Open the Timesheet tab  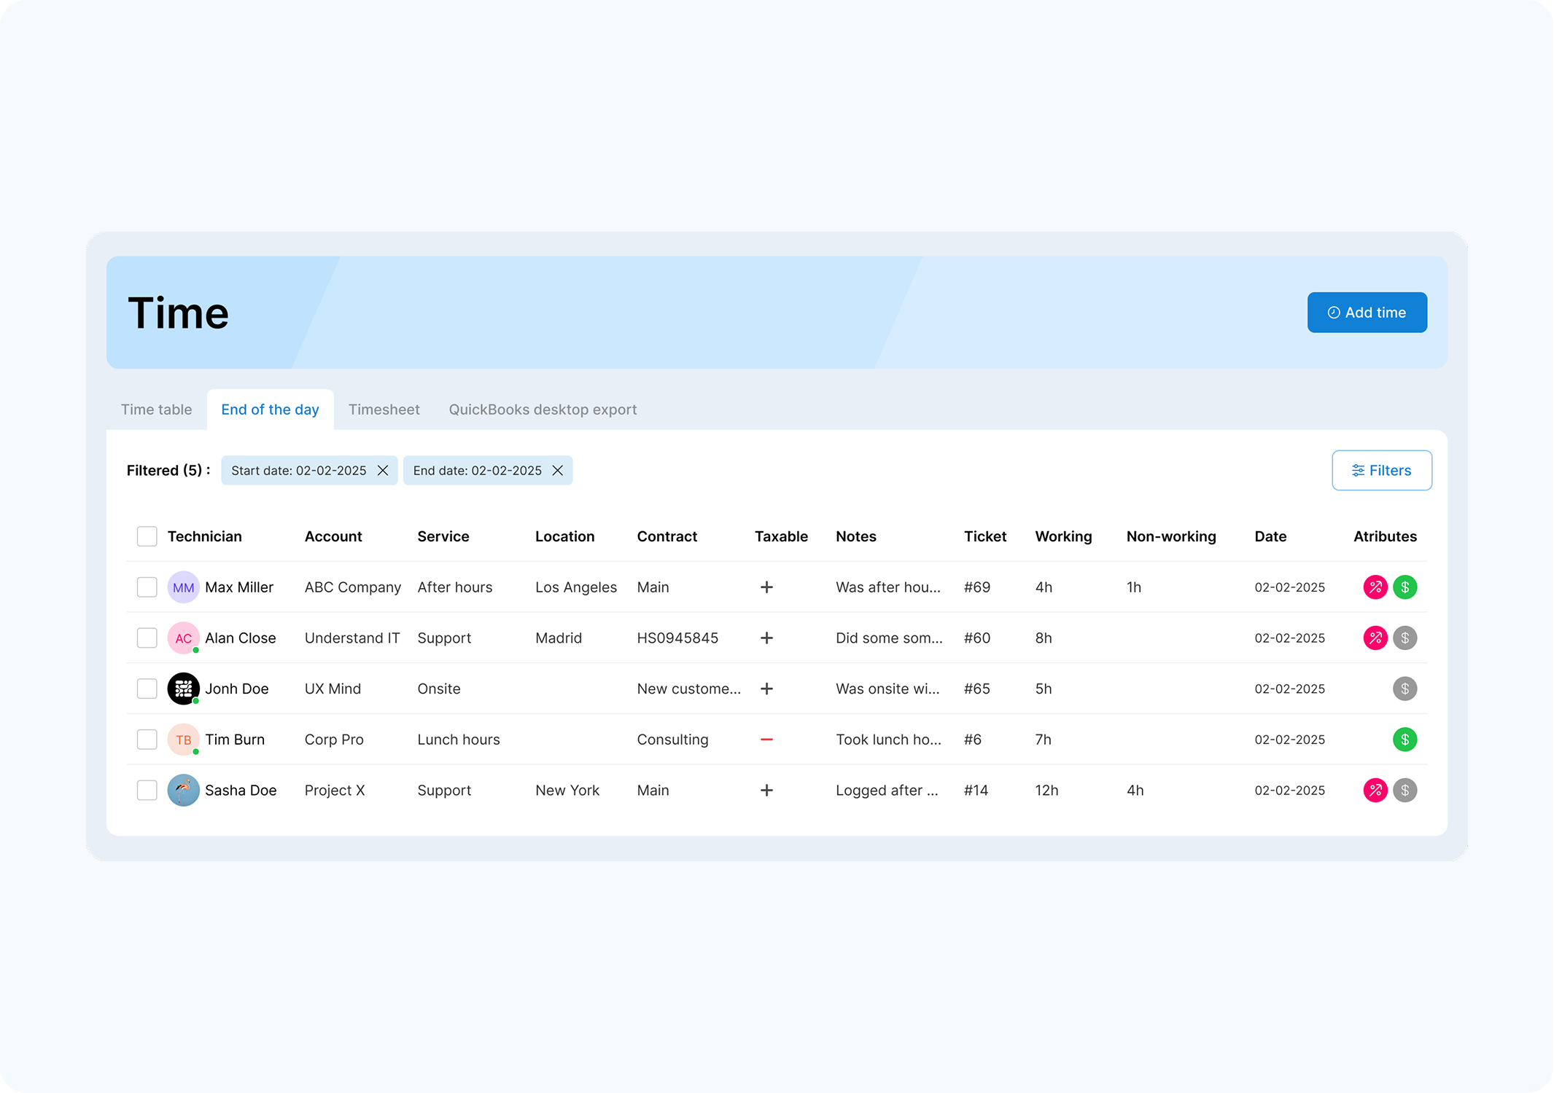[384, 410]
